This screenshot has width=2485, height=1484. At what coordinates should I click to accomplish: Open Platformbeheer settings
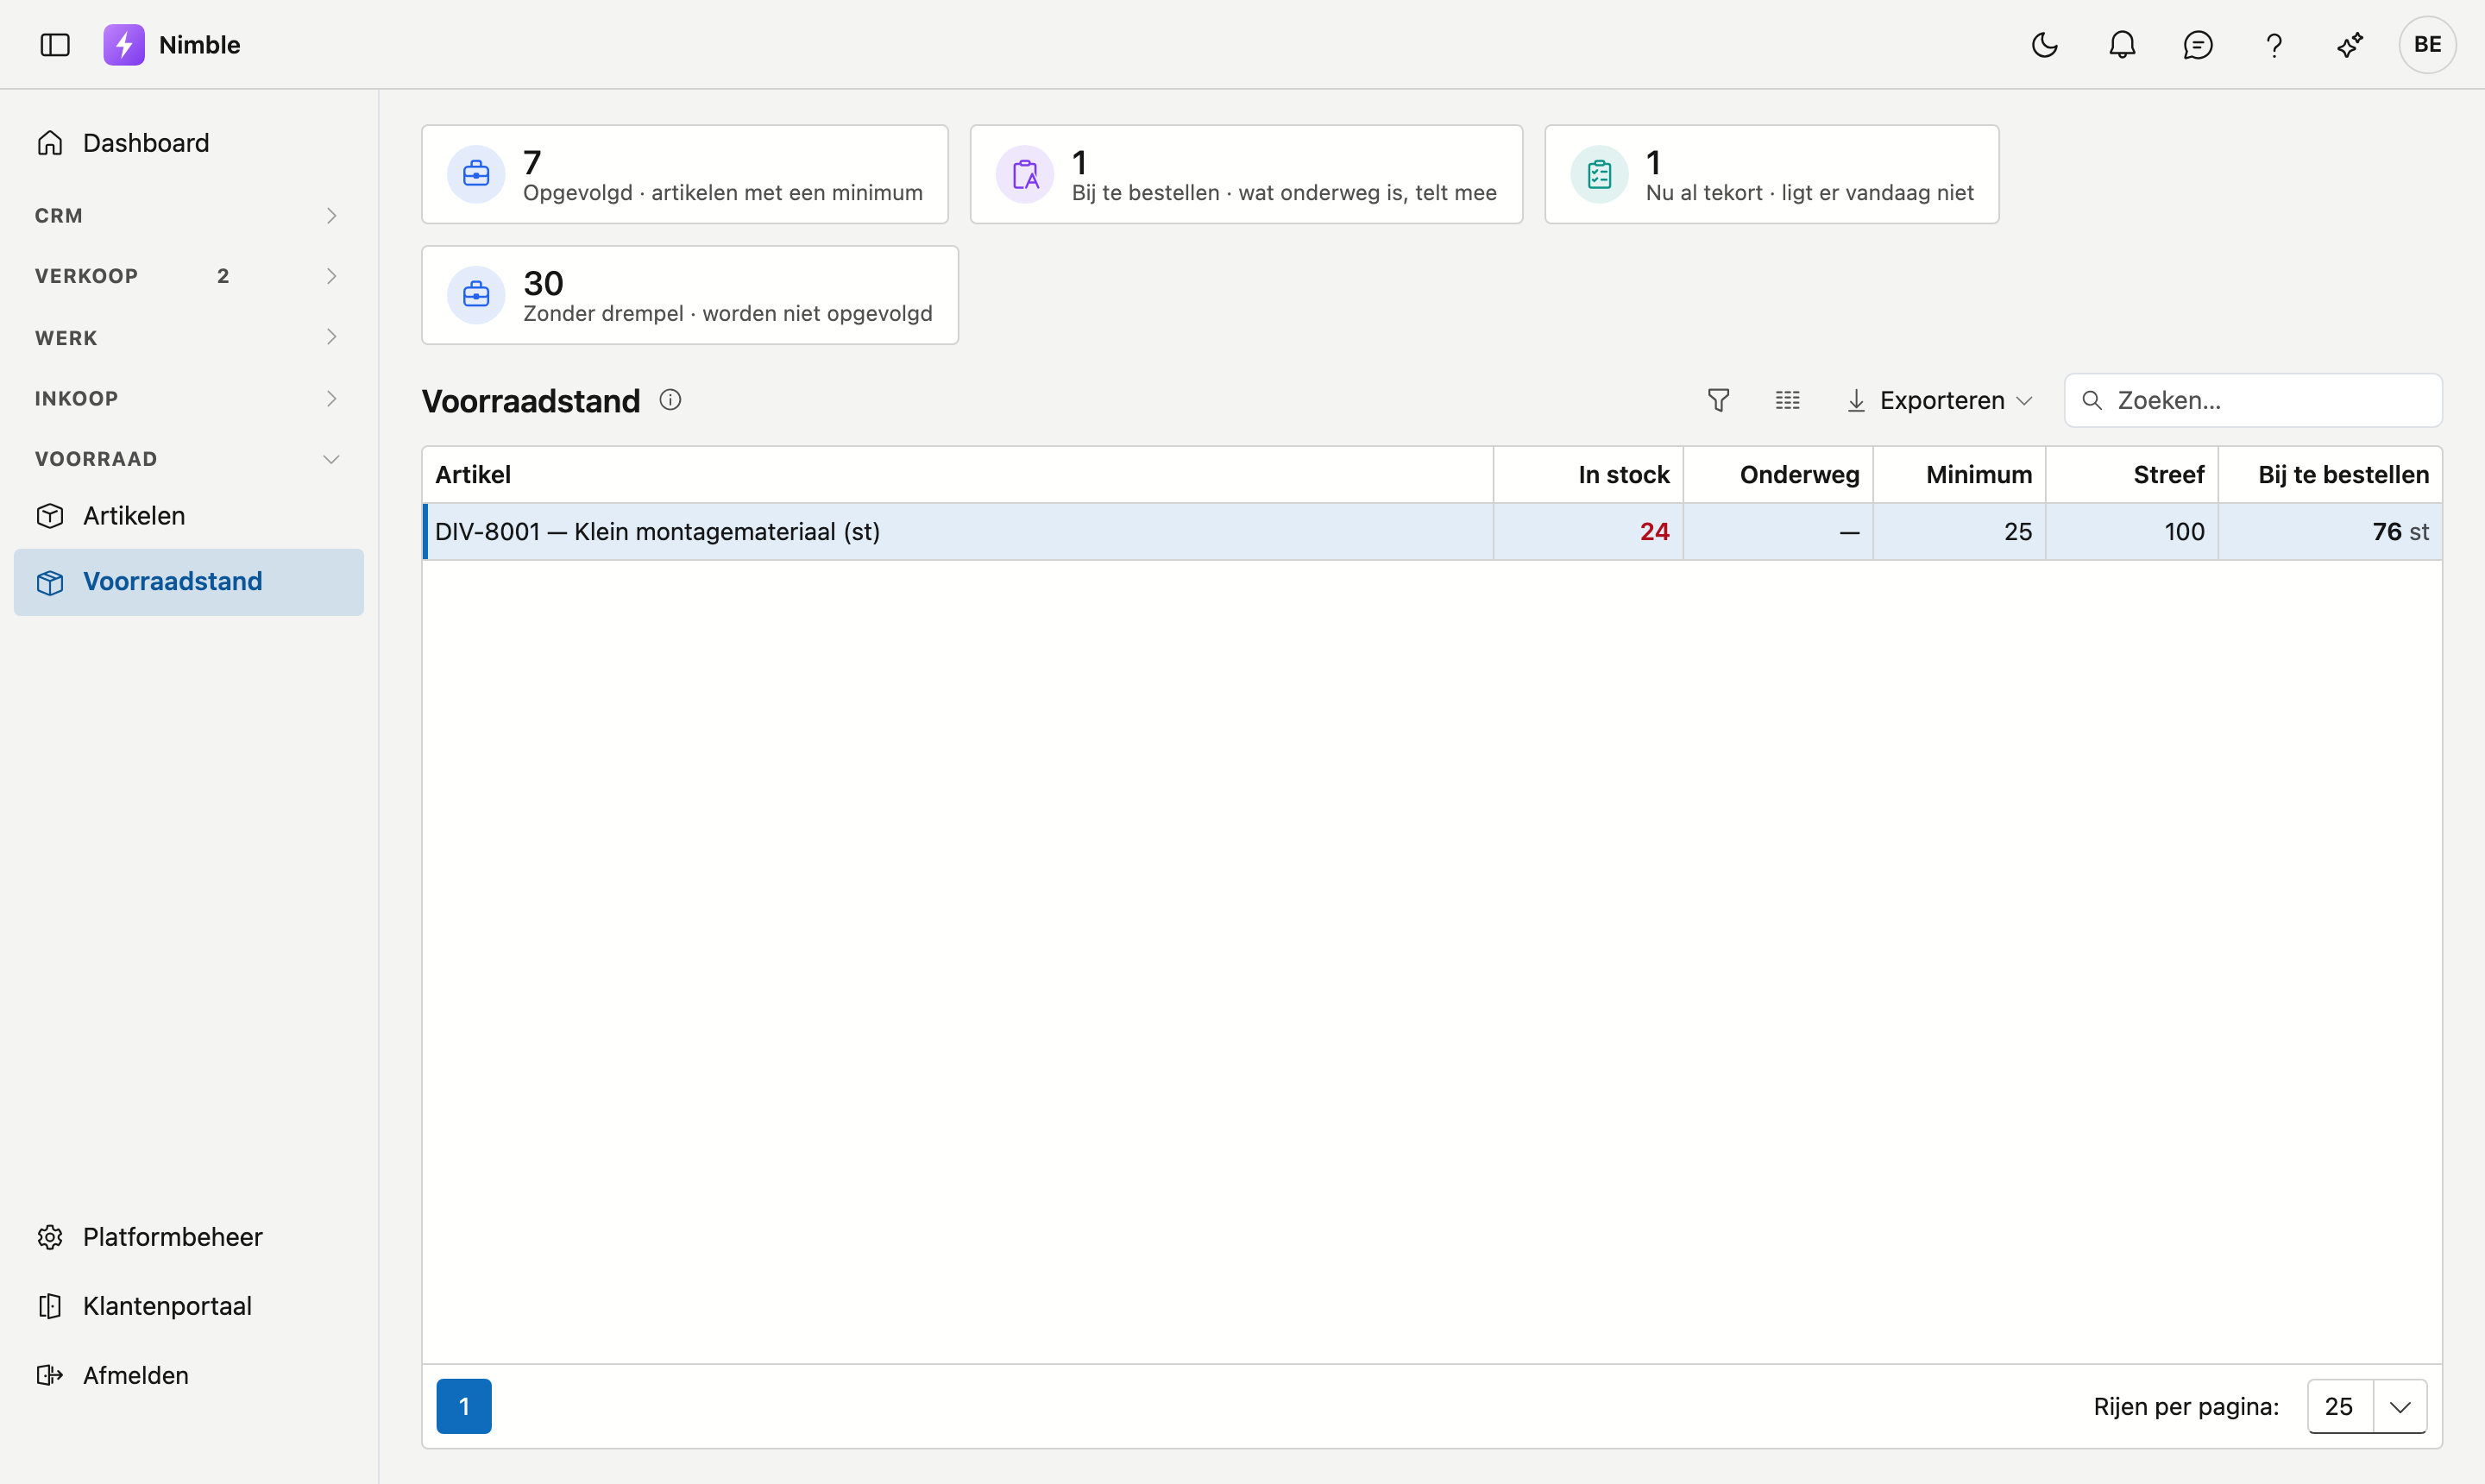click(x=189, y=1237)
